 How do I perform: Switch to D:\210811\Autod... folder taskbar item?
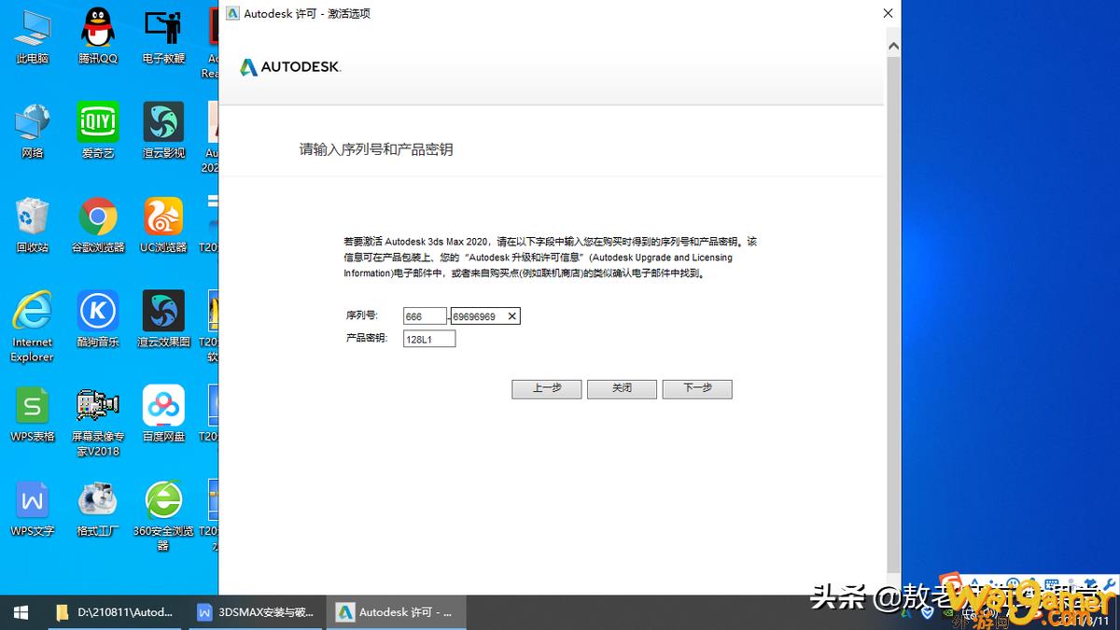pos(116,612)
